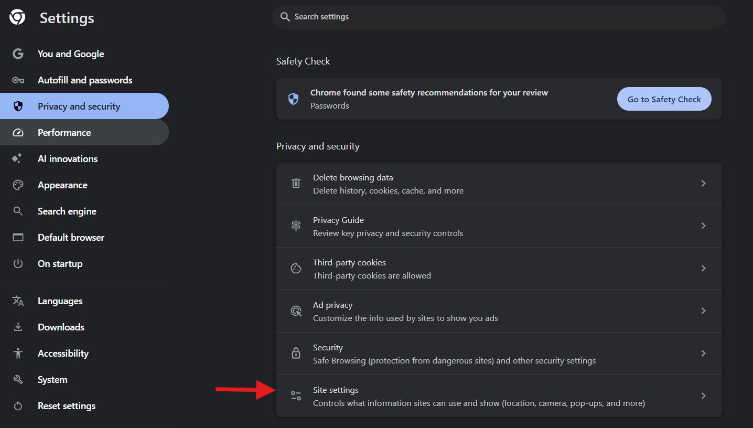Click the Autofill key icon

point(18,80)
